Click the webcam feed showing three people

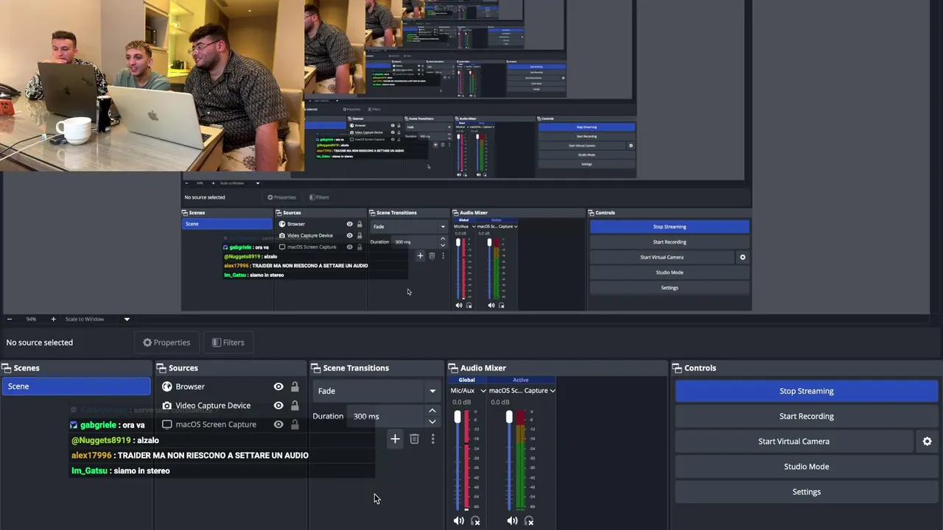coord(152,85)
